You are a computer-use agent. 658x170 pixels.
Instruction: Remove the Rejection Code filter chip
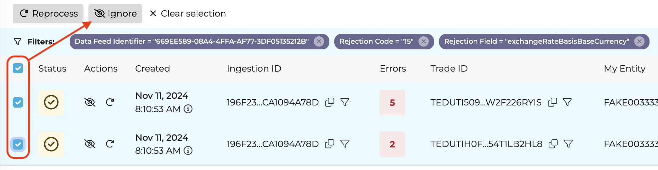coord(423,42)
